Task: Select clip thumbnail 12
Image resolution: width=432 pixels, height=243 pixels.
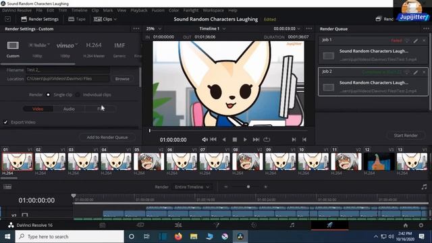Action: [x=379, y=162]
